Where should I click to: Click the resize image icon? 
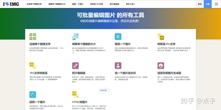tap(76, 37)
